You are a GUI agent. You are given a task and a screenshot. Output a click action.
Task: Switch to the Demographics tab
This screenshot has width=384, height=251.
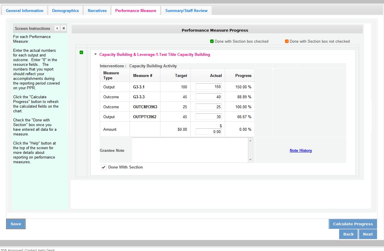tap(65, 11)
